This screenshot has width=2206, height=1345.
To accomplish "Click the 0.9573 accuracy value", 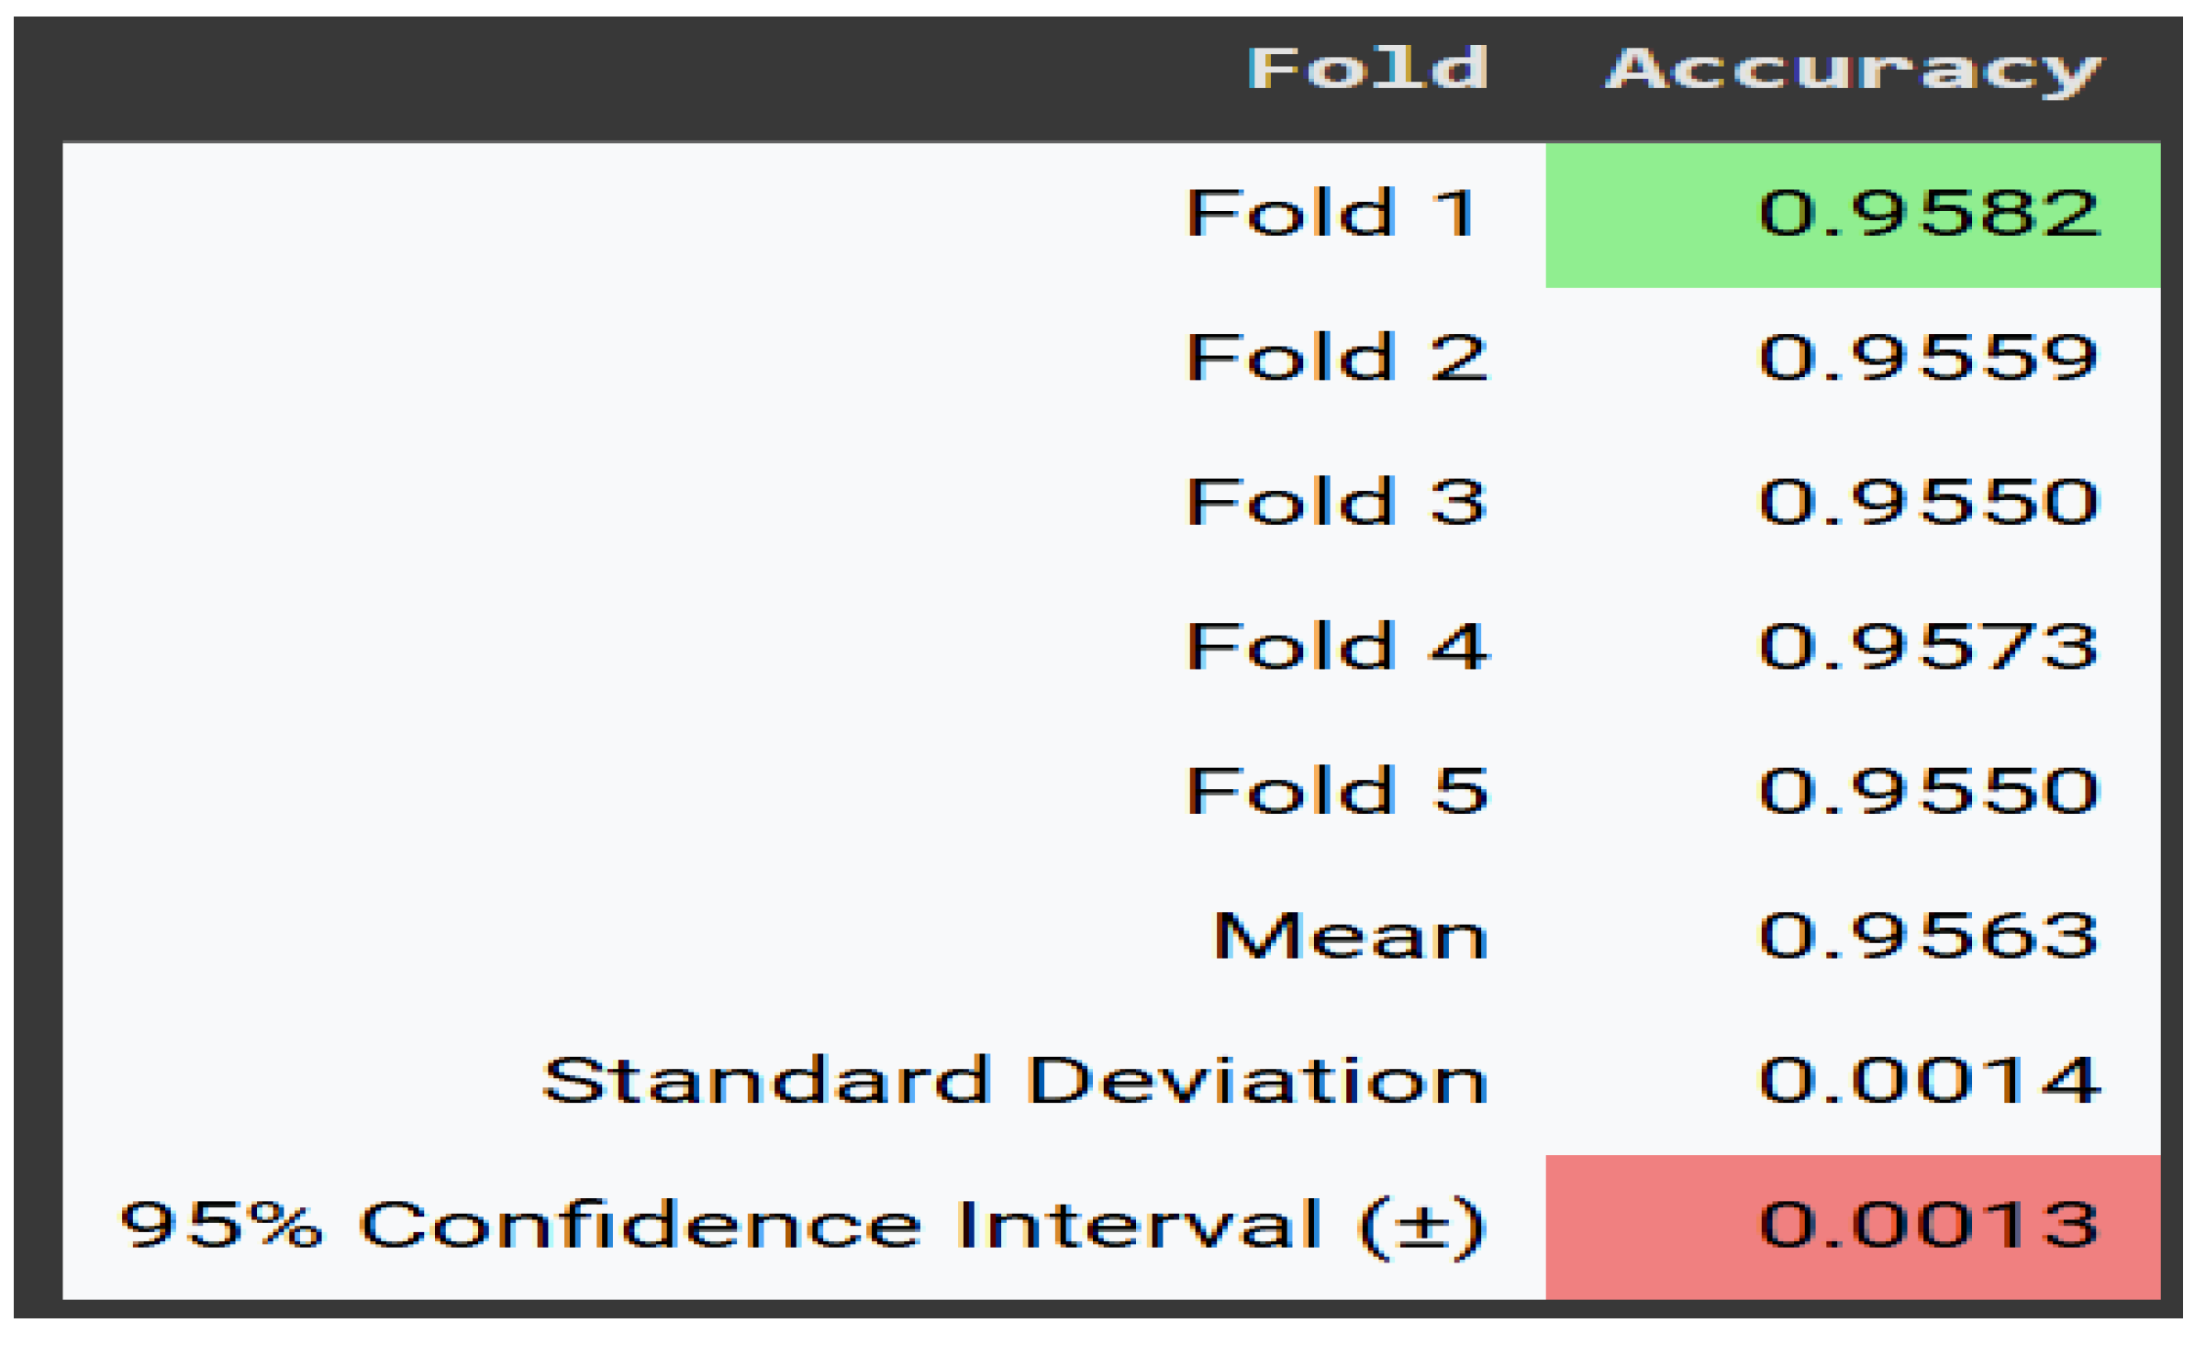I will pos(1929,646).
